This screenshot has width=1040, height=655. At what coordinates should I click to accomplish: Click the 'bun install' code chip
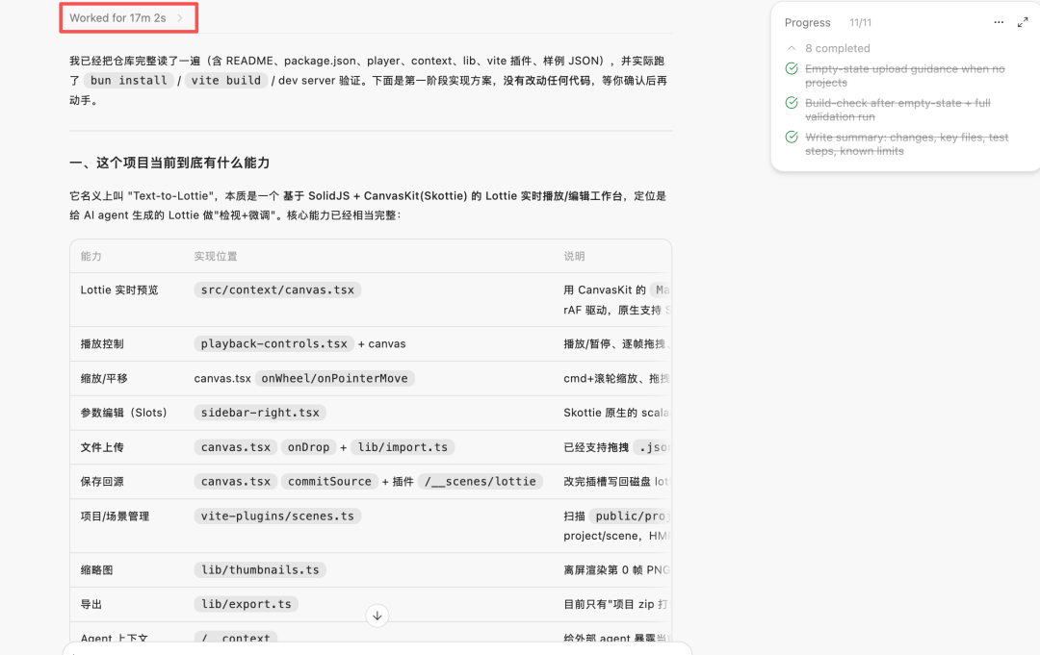tap(129, 80)
